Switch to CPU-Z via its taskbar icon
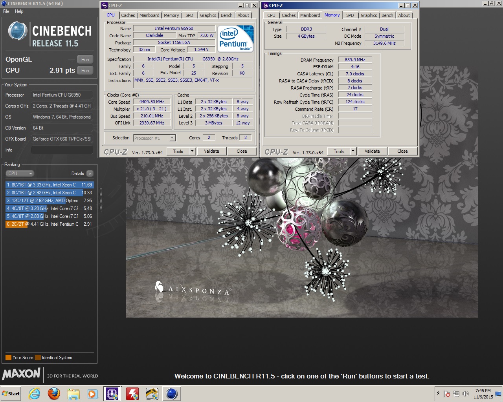 112,393
